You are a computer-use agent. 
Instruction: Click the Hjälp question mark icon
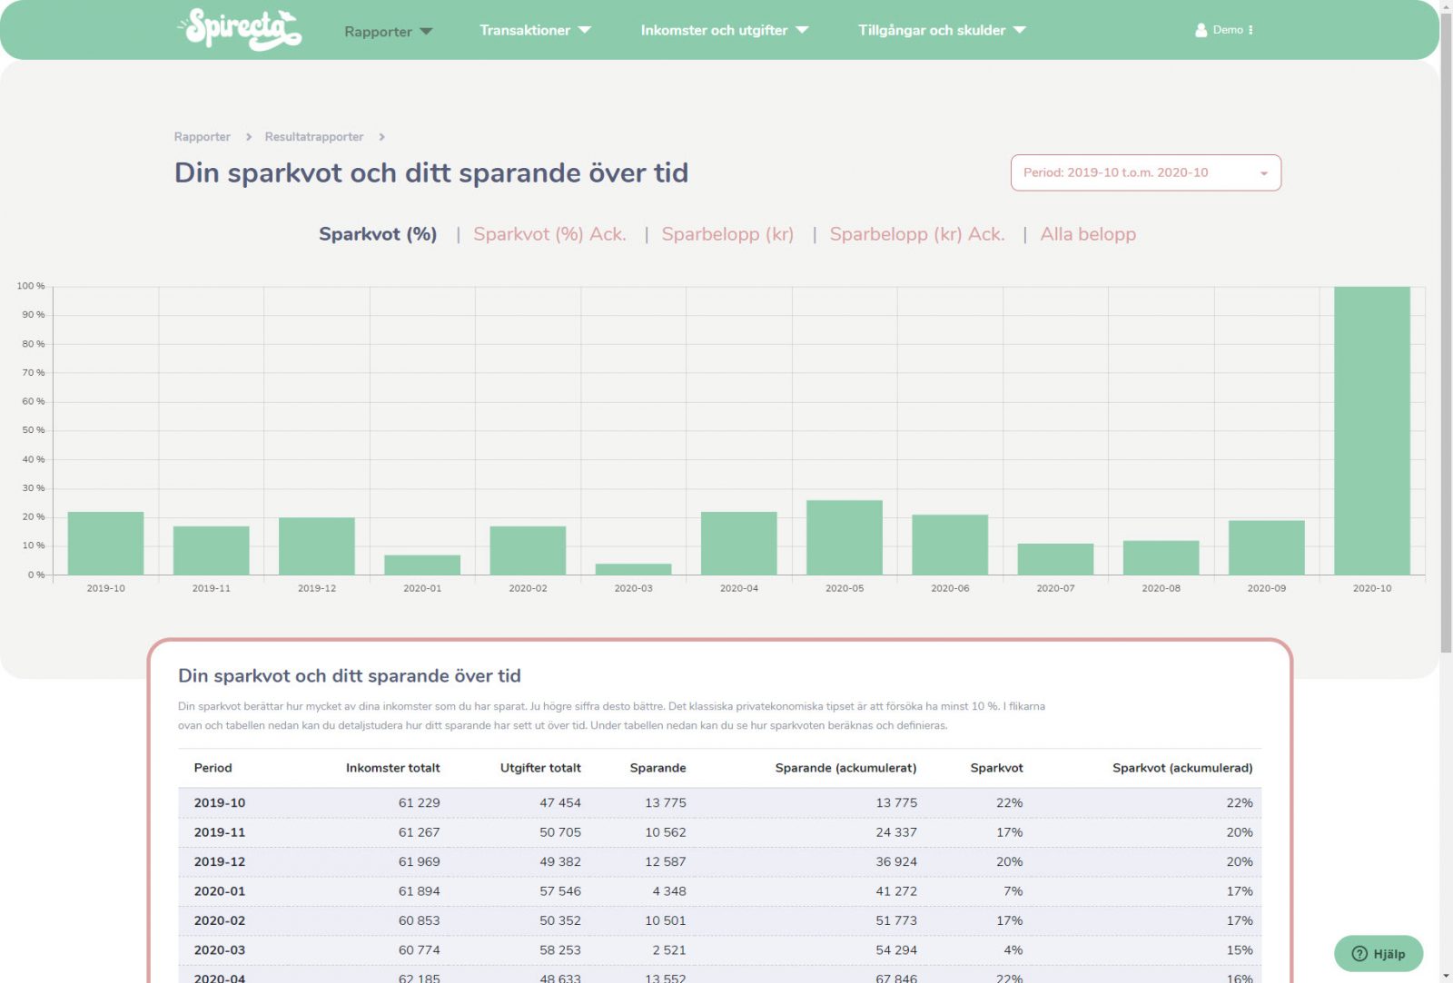pos(1359,953)
